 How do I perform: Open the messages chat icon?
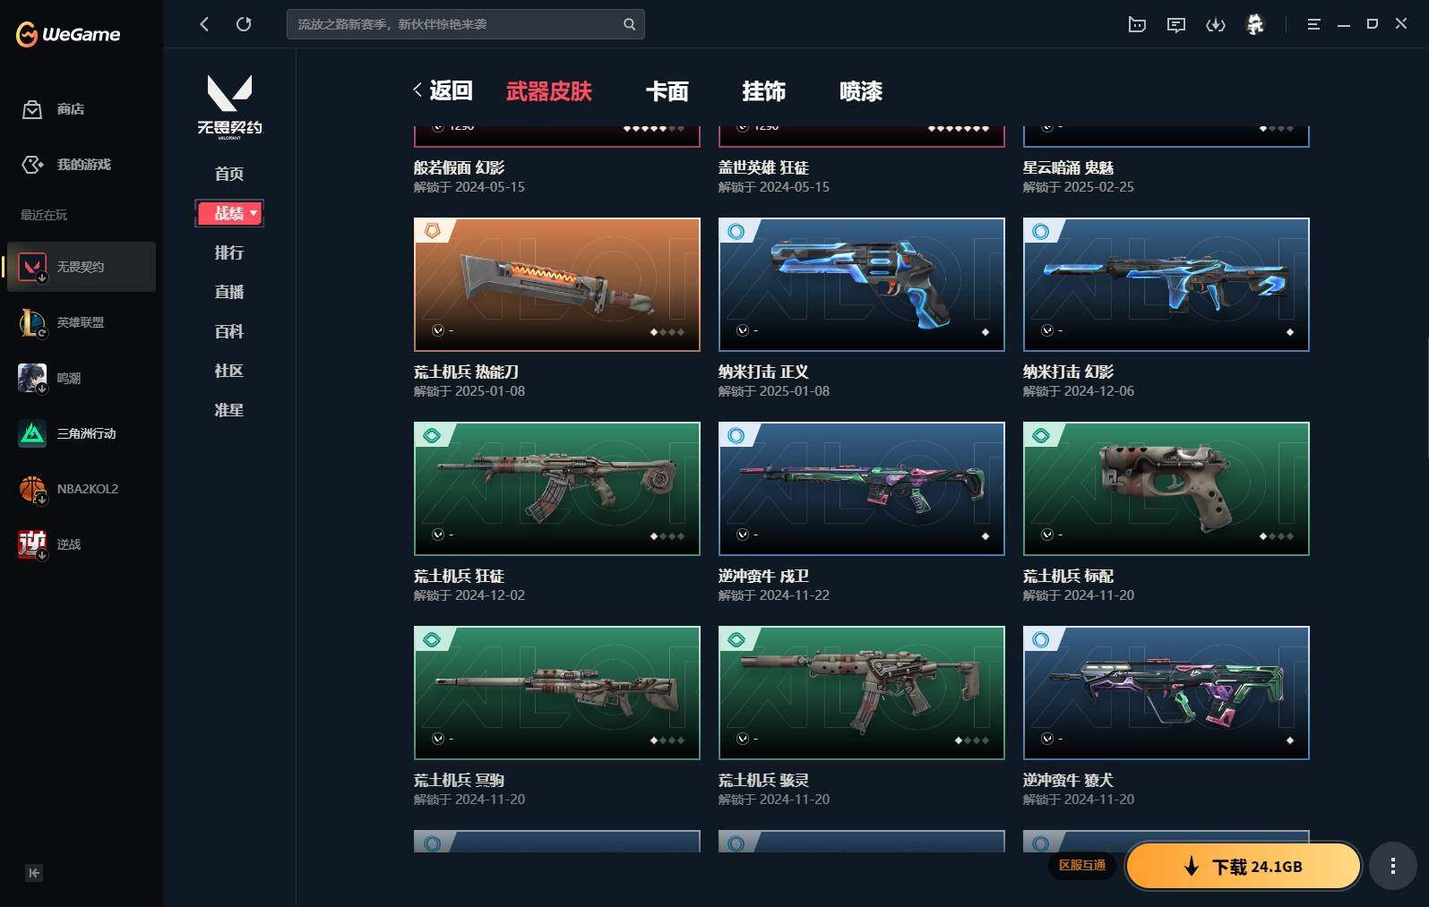click(x=1176, y=24)
